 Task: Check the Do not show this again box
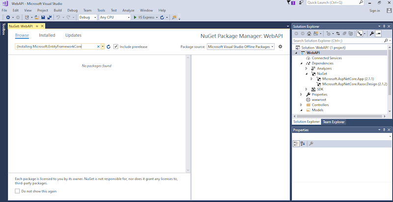(17, 191)
